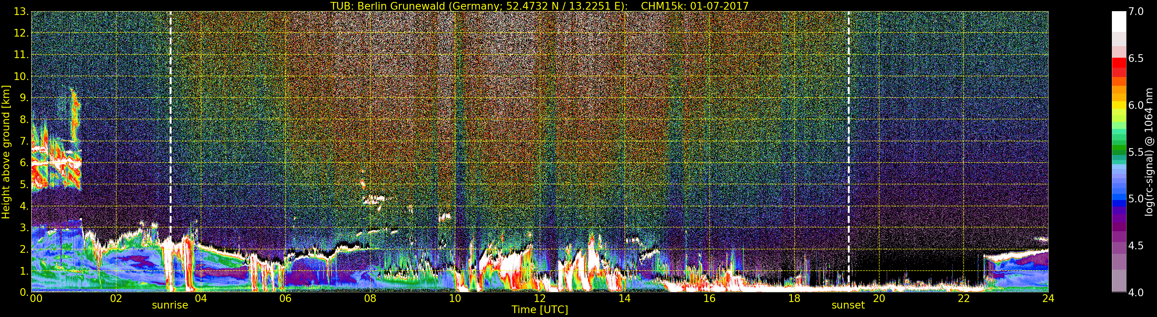Screen dimensions: 1157x317
Task: Click the '18' time axis tick label
Action: tap(794, 299)
